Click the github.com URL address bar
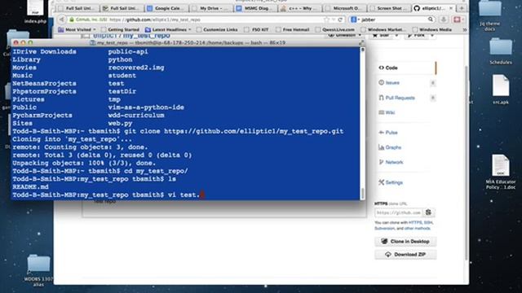 (197, 20)
